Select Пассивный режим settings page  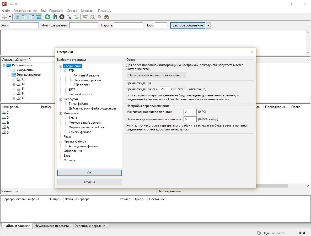click(x=87, y=80)
